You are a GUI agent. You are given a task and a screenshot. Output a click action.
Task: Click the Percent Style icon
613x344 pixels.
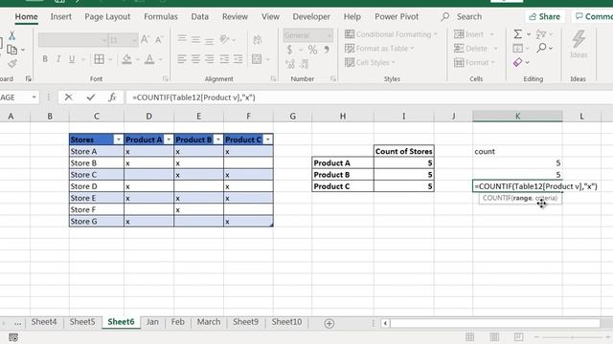(312, 50)
